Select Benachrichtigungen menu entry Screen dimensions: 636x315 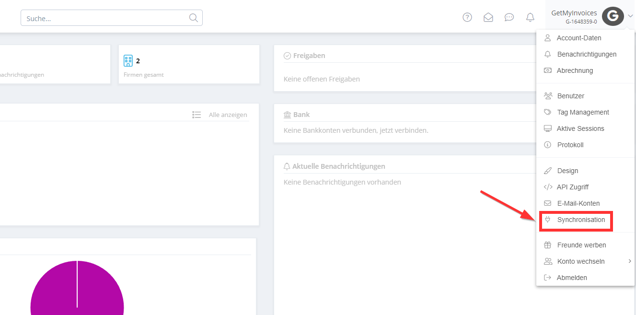coord(587,54)
